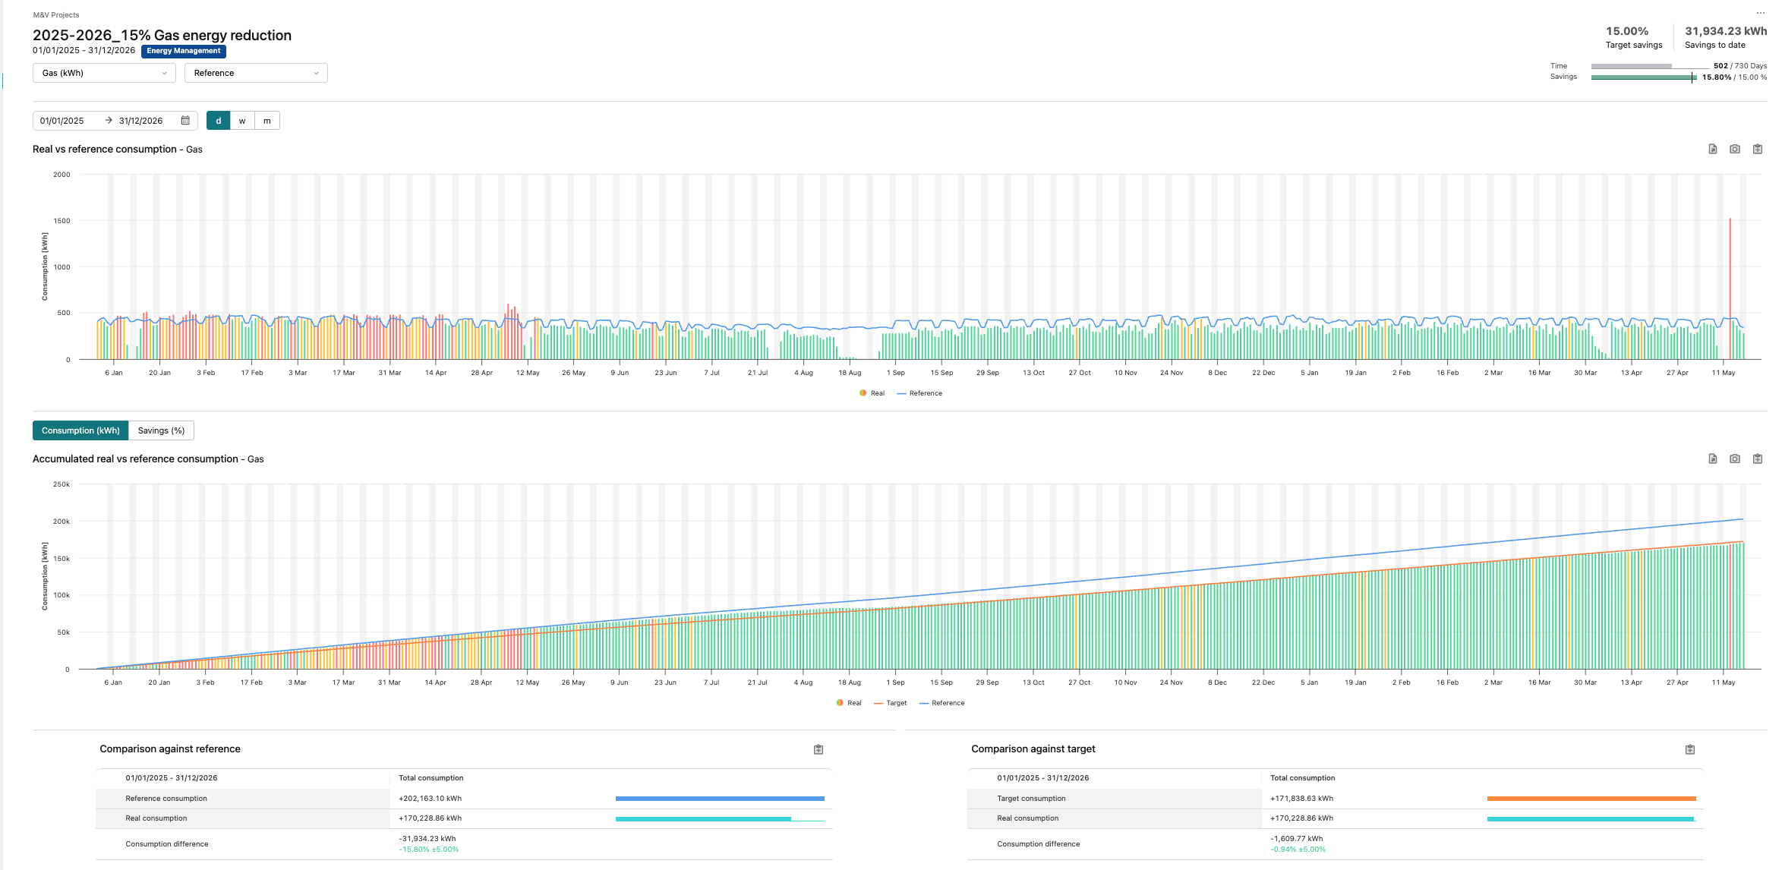Switch to the Savings (%) tab

click(161, 430)
